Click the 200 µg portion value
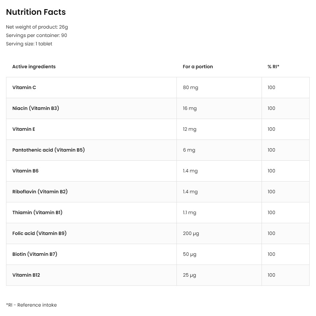Screen dimensions: 316x316 (x=191, y=233)
